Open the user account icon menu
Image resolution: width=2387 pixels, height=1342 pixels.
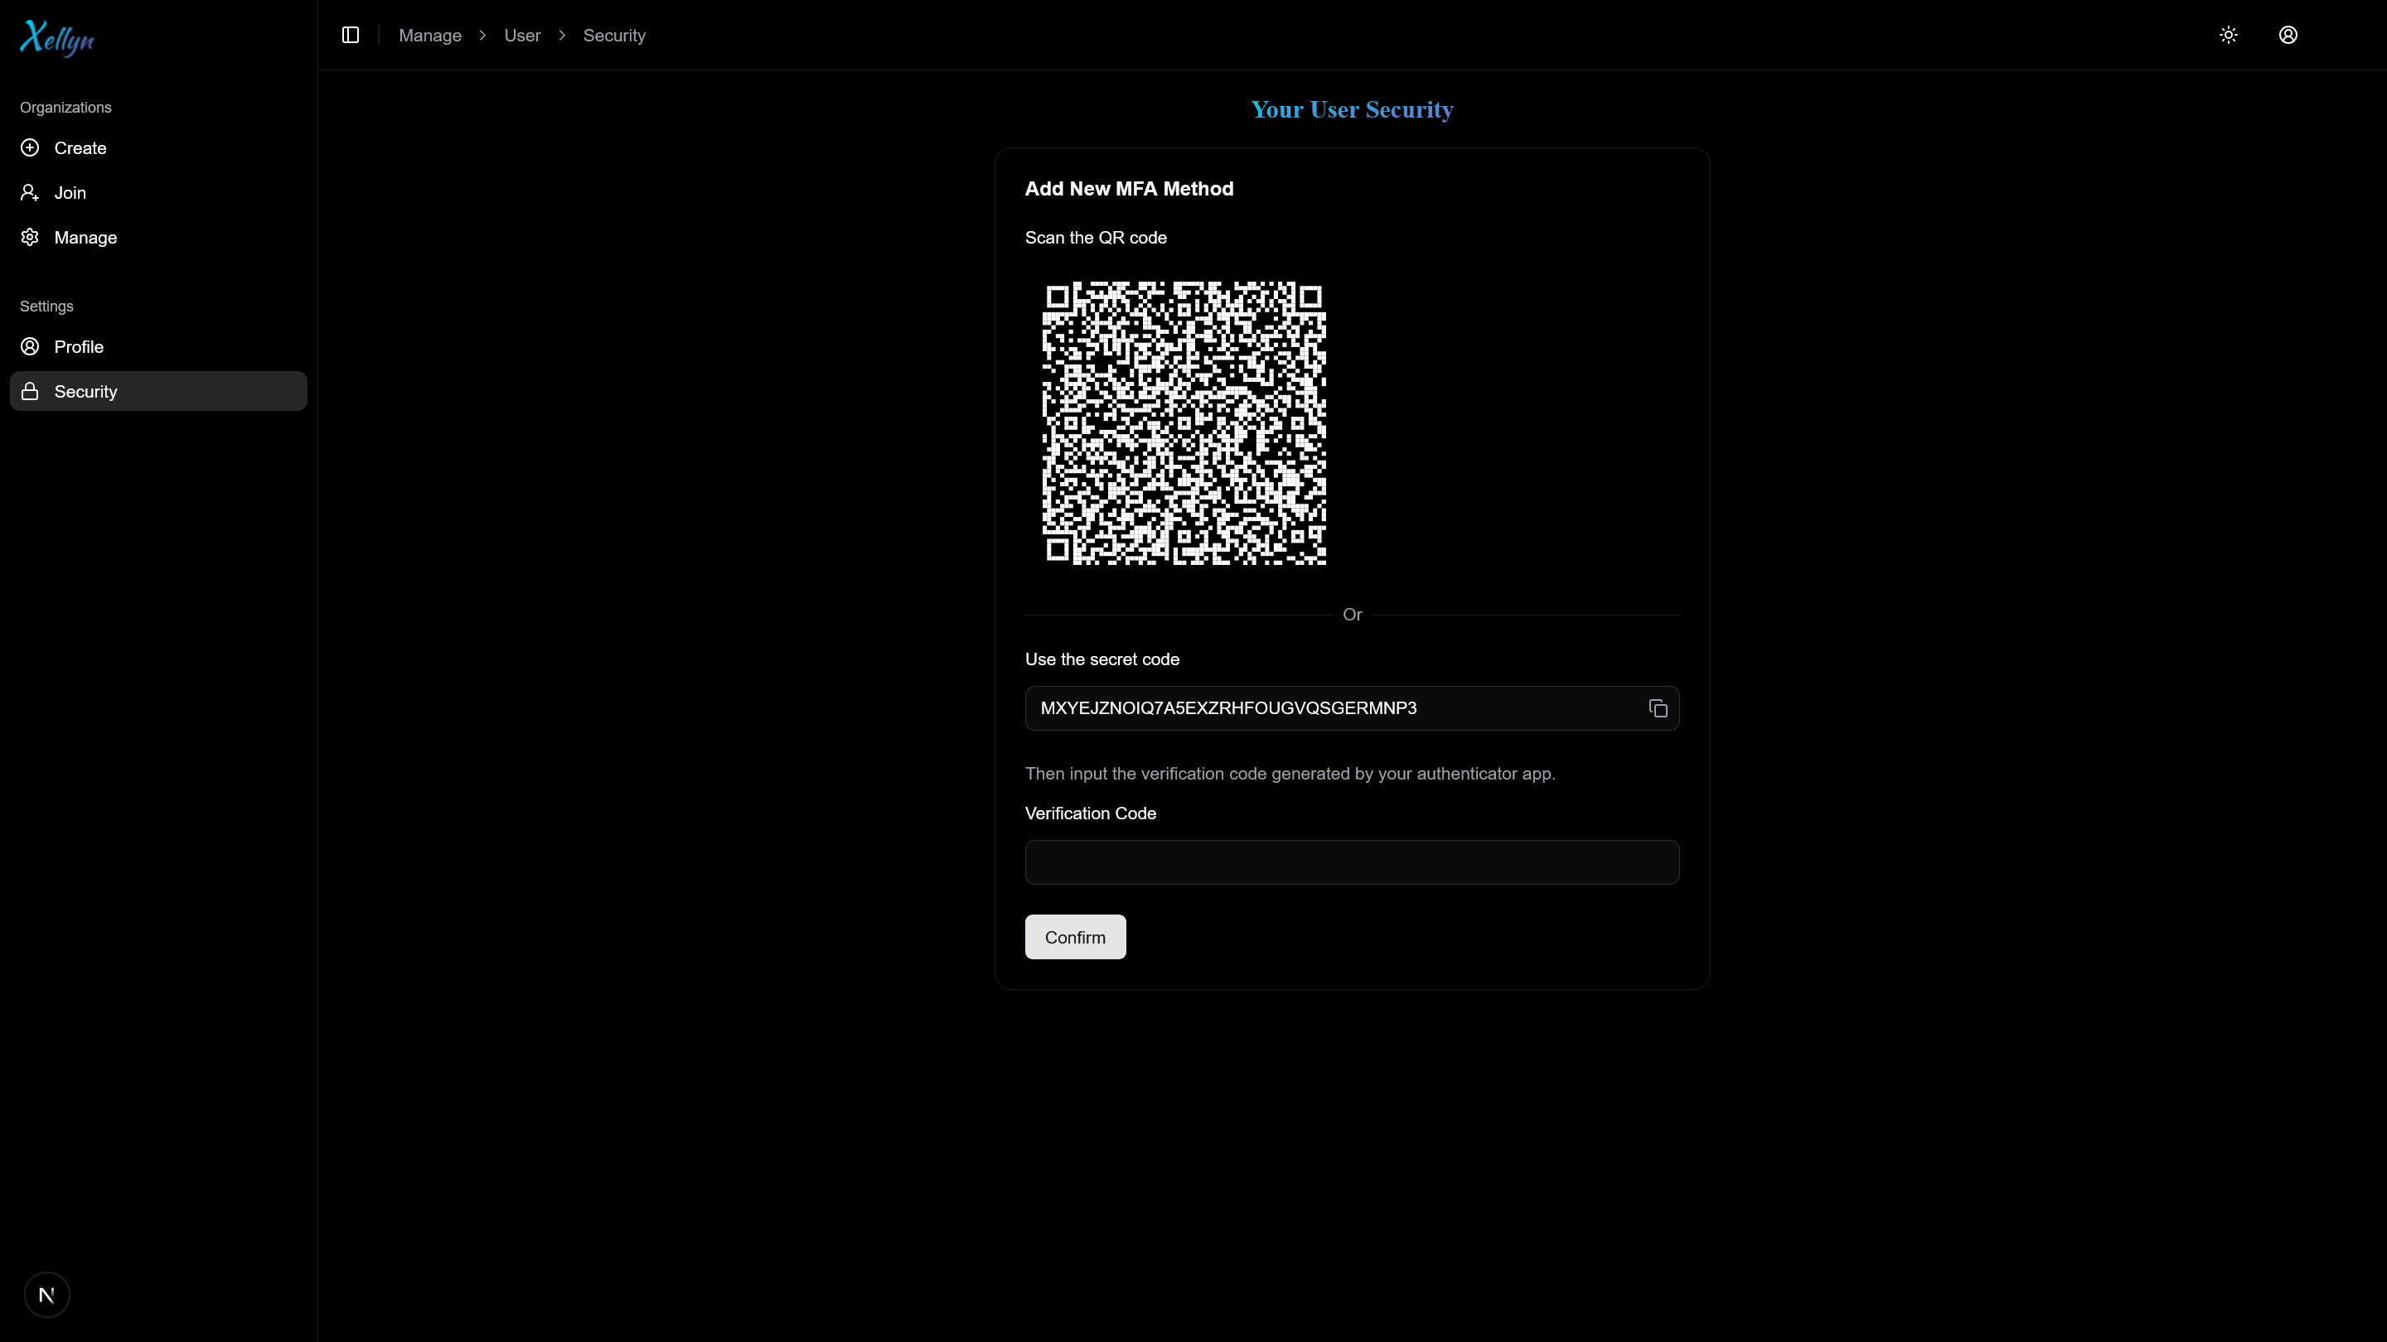pyautogui.click(x=2288, y=35)
